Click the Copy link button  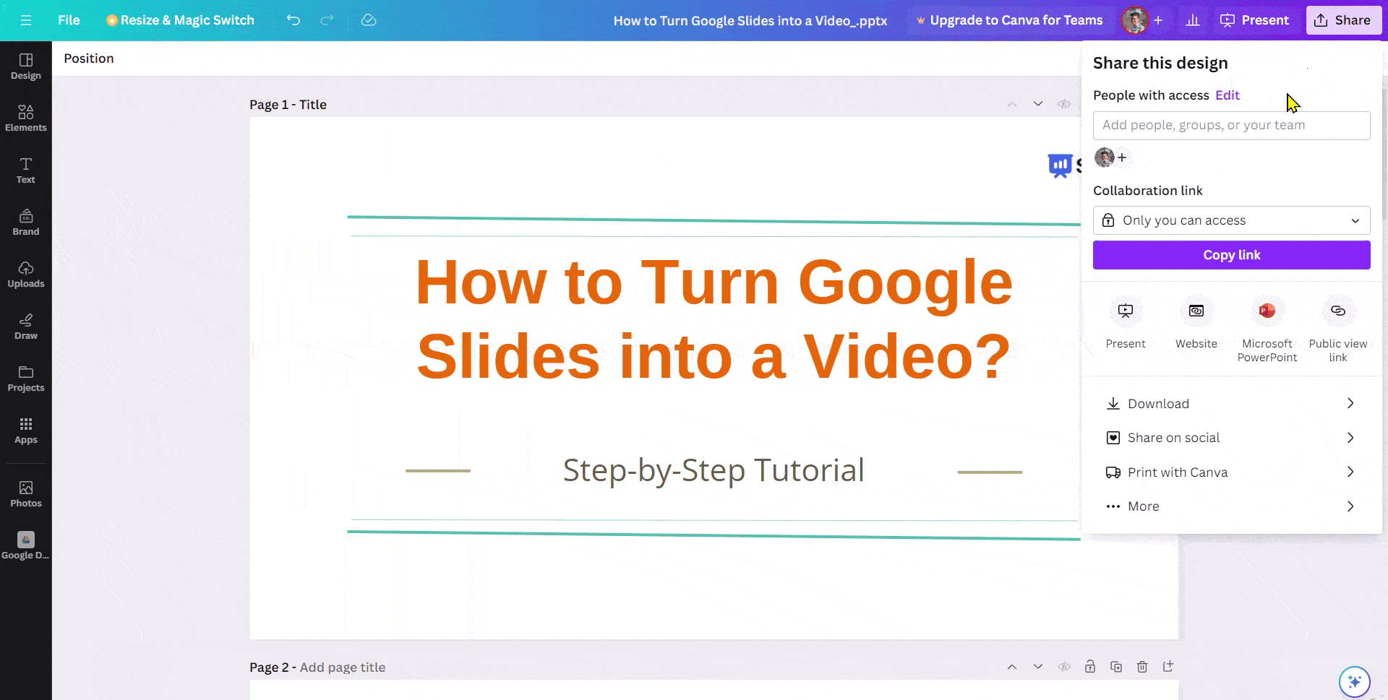pyautogui.click(x=1231, y=254)
